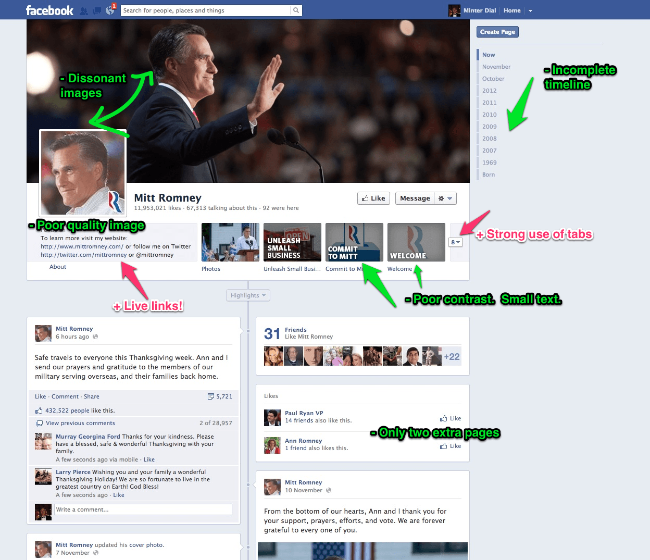
Task: Jump to 2007 on timeline
Action: [x=490, y=151]
